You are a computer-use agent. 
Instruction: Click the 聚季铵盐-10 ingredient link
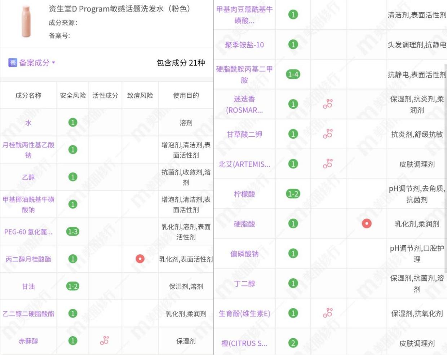click(x=245, y=44)
